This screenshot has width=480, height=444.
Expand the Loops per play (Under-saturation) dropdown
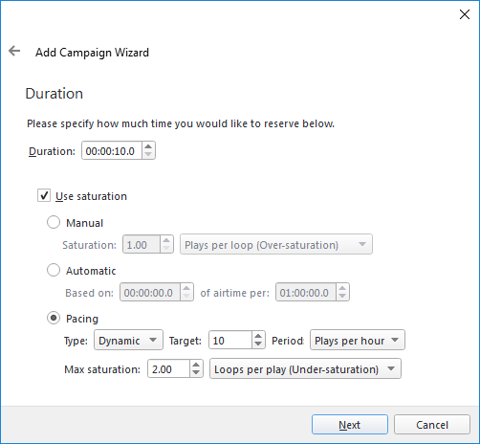pos(305,369)
